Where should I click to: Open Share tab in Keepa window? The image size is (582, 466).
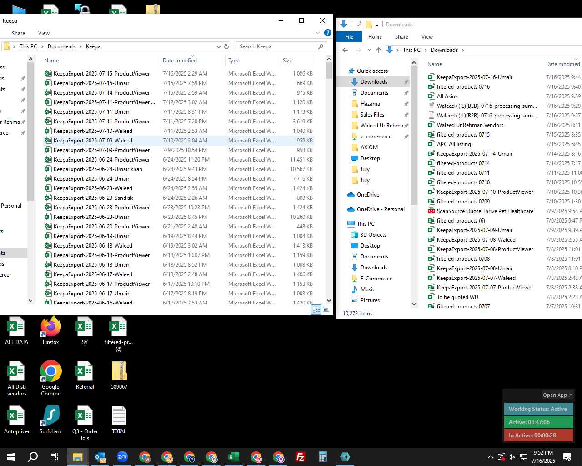pos(18,33)
